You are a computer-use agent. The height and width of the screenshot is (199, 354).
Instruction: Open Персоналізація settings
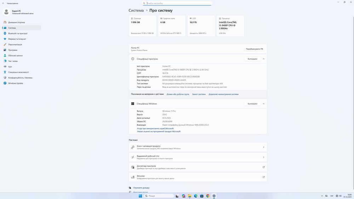click(22, 45)
